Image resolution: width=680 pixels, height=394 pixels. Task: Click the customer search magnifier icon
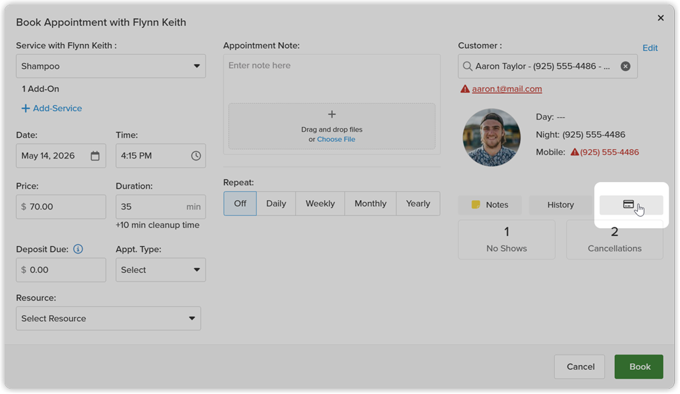467,66
